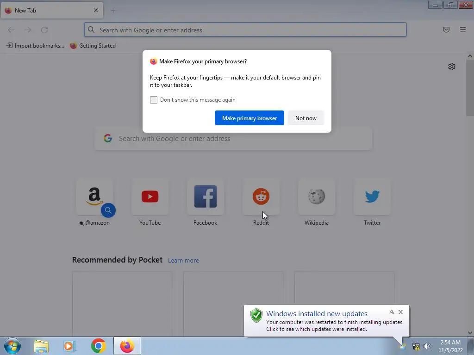Click third Recommended by Pocket card
This screenshot has height=355, width=474.
coord(344,288)
